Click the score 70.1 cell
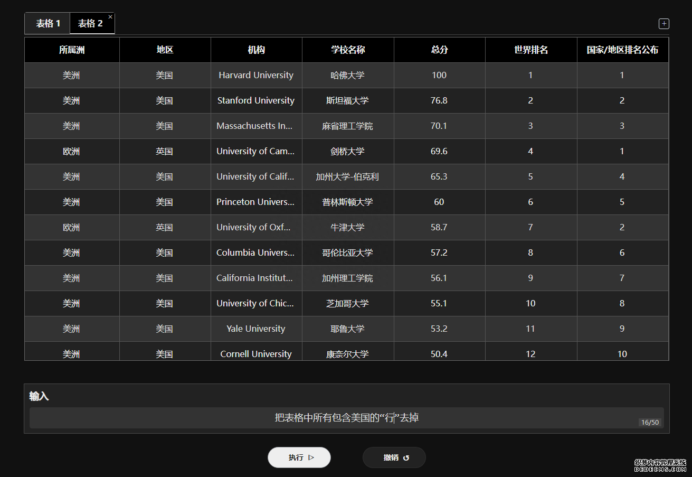This screenshot has width=692, height=477. 440,126
